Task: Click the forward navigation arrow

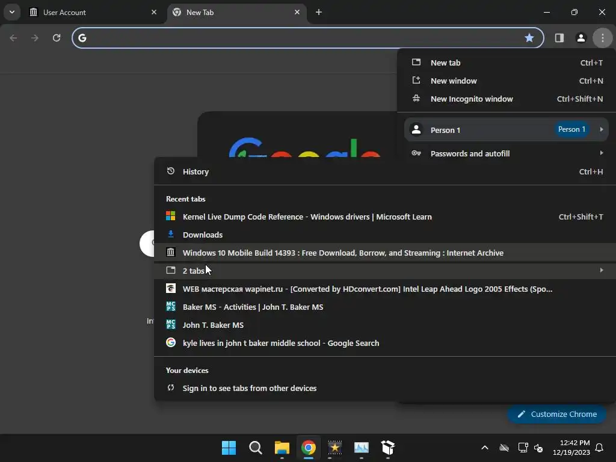Action: click(35, 38)
